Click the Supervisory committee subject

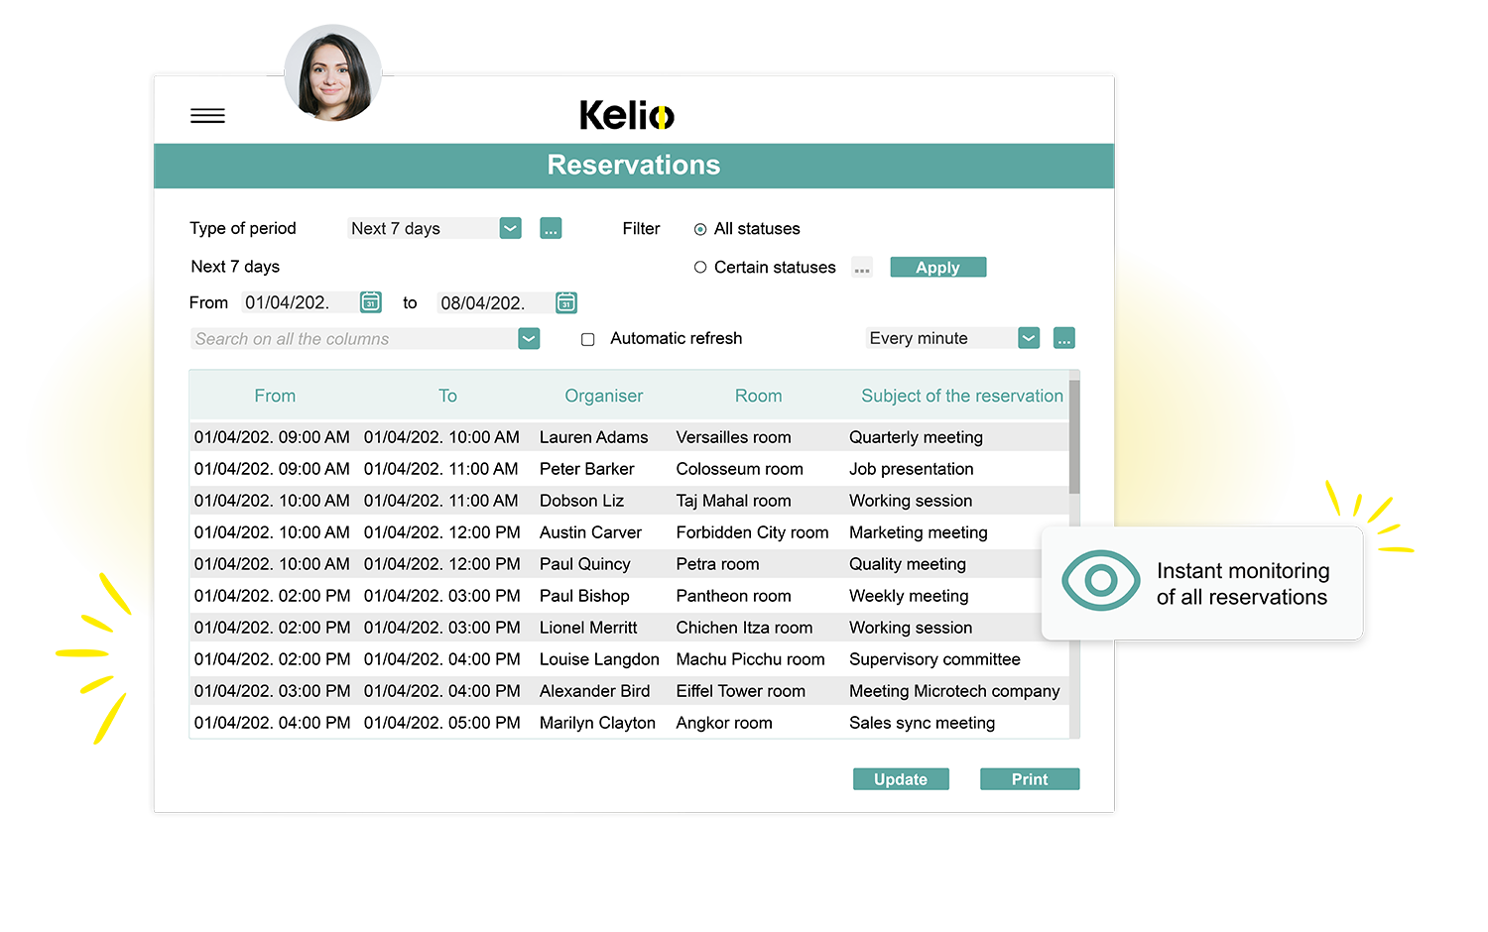[934, 659]
